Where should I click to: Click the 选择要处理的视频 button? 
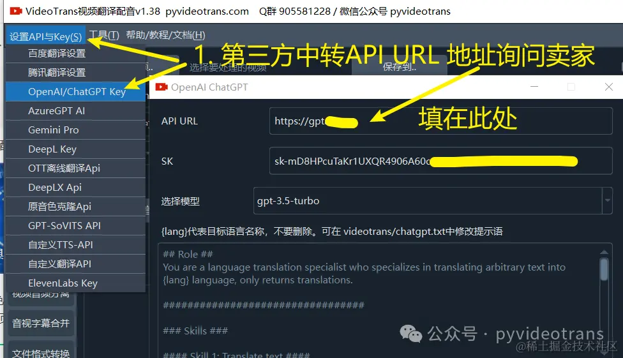[x=228, y=67]
